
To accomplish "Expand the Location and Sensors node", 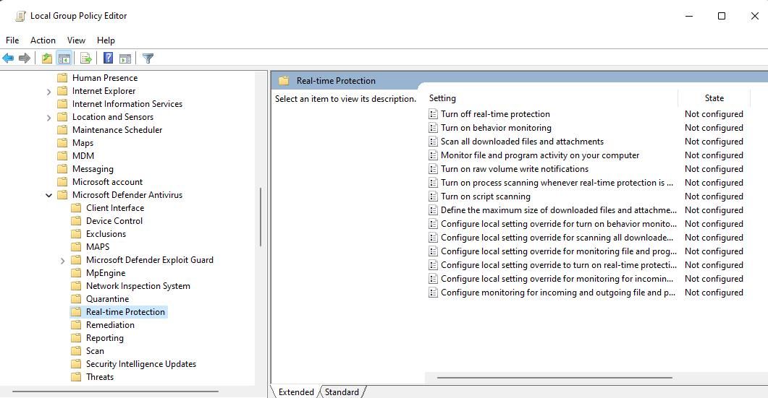I will [x=48, y=117].
